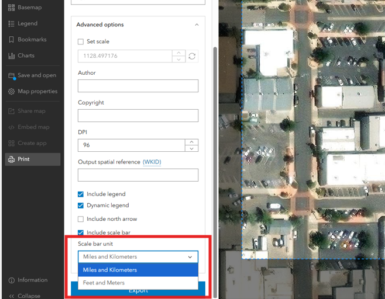Click the scale field showing 1128.497176
385x299 pixels.
point(125,56)
